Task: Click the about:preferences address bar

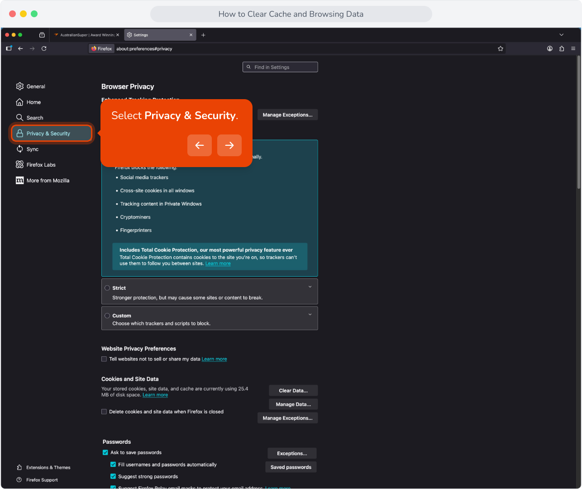Action: pyautogui.click(x=297, y=48)
